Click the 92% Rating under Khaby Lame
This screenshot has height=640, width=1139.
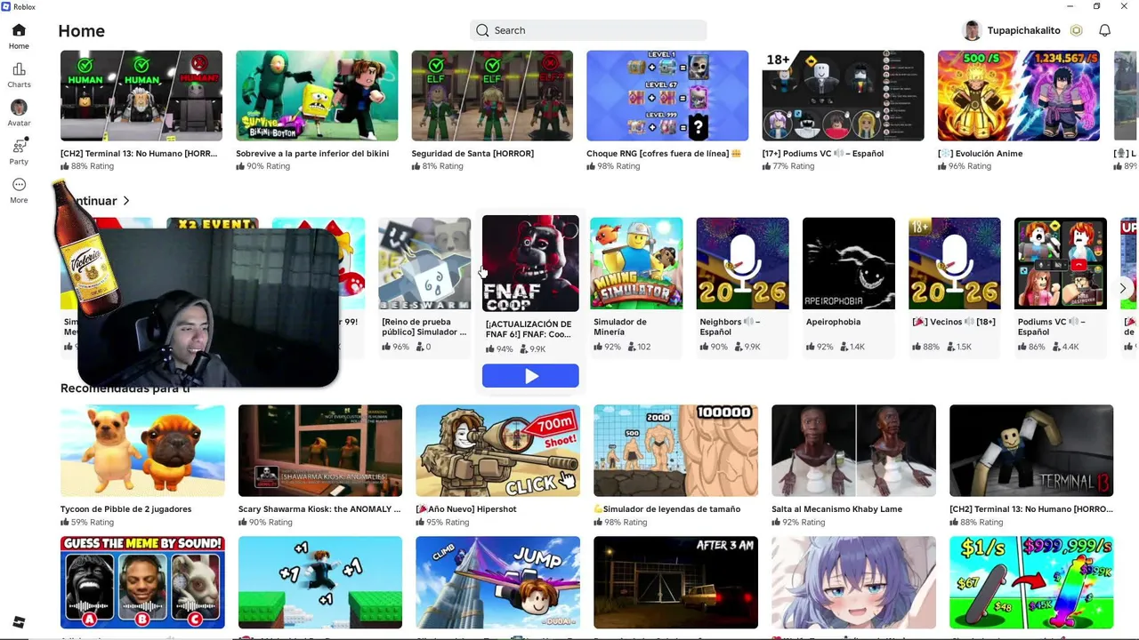click(798, 523)
